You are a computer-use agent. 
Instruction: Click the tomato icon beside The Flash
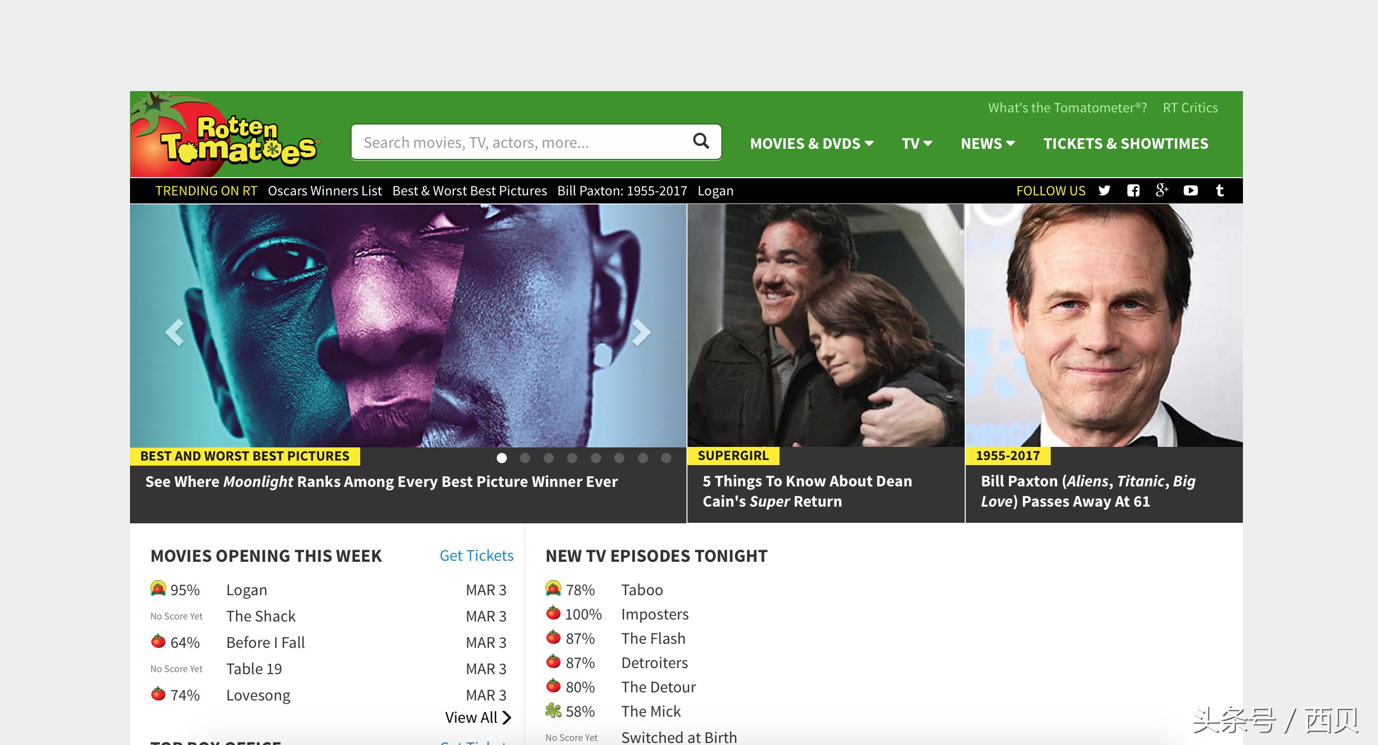(553, 637)
